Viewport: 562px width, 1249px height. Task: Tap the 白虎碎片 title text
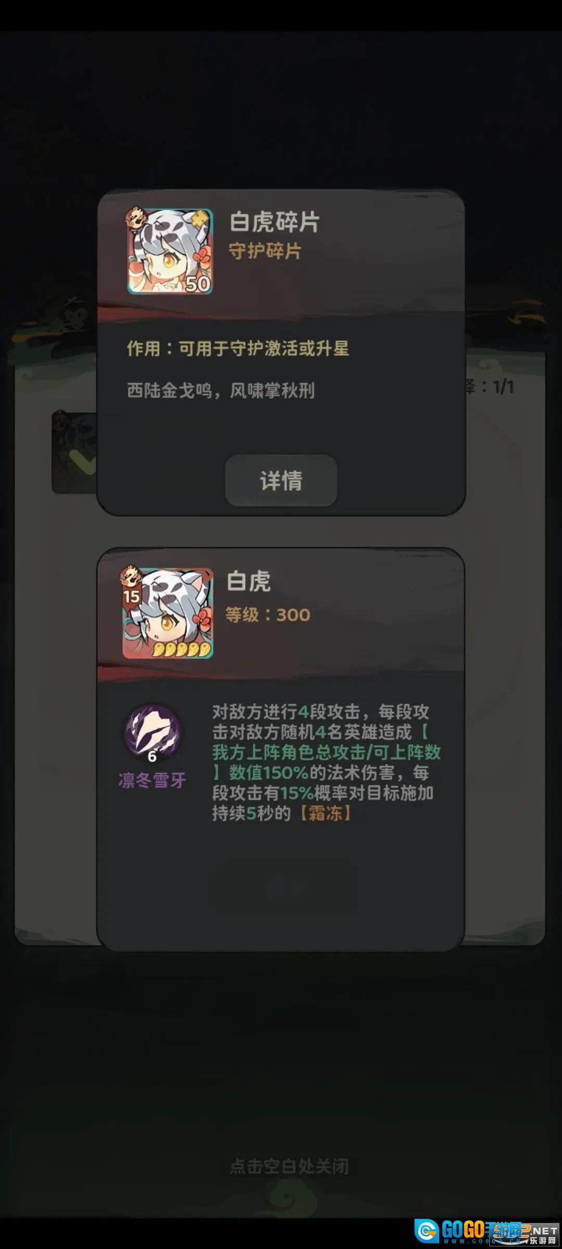[x=275, y=222]
